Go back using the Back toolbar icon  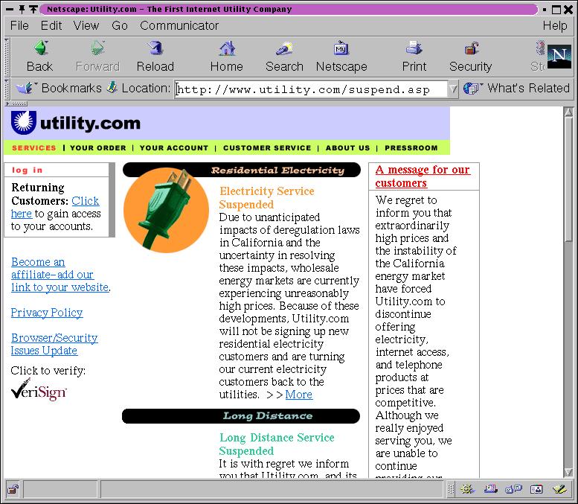[x=40, y=48]
